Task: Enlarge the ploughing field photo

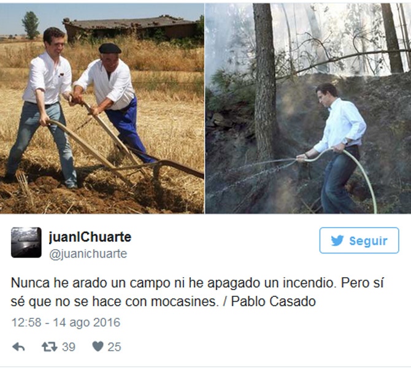Action: [102, 109]
